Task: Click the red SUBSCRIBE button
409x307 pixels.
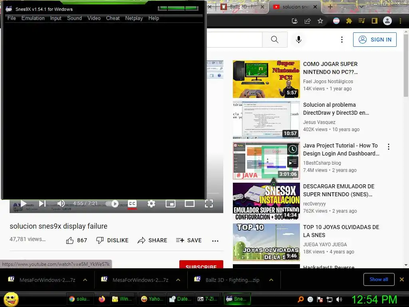Action: [201, 264]
